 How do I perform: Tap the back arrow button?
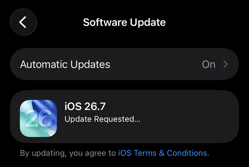click(23, 22)
